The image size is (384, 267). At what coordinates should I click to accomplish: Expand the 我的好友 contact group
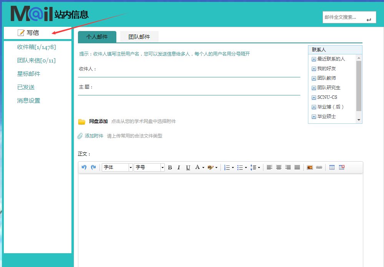[x=314, y=69]
